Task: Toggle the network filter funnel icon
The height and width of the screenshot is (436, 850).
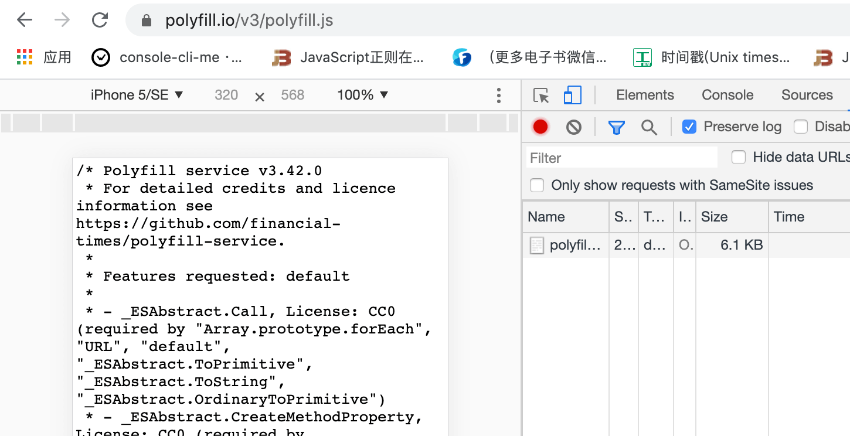Action: (x=616, y=127)
